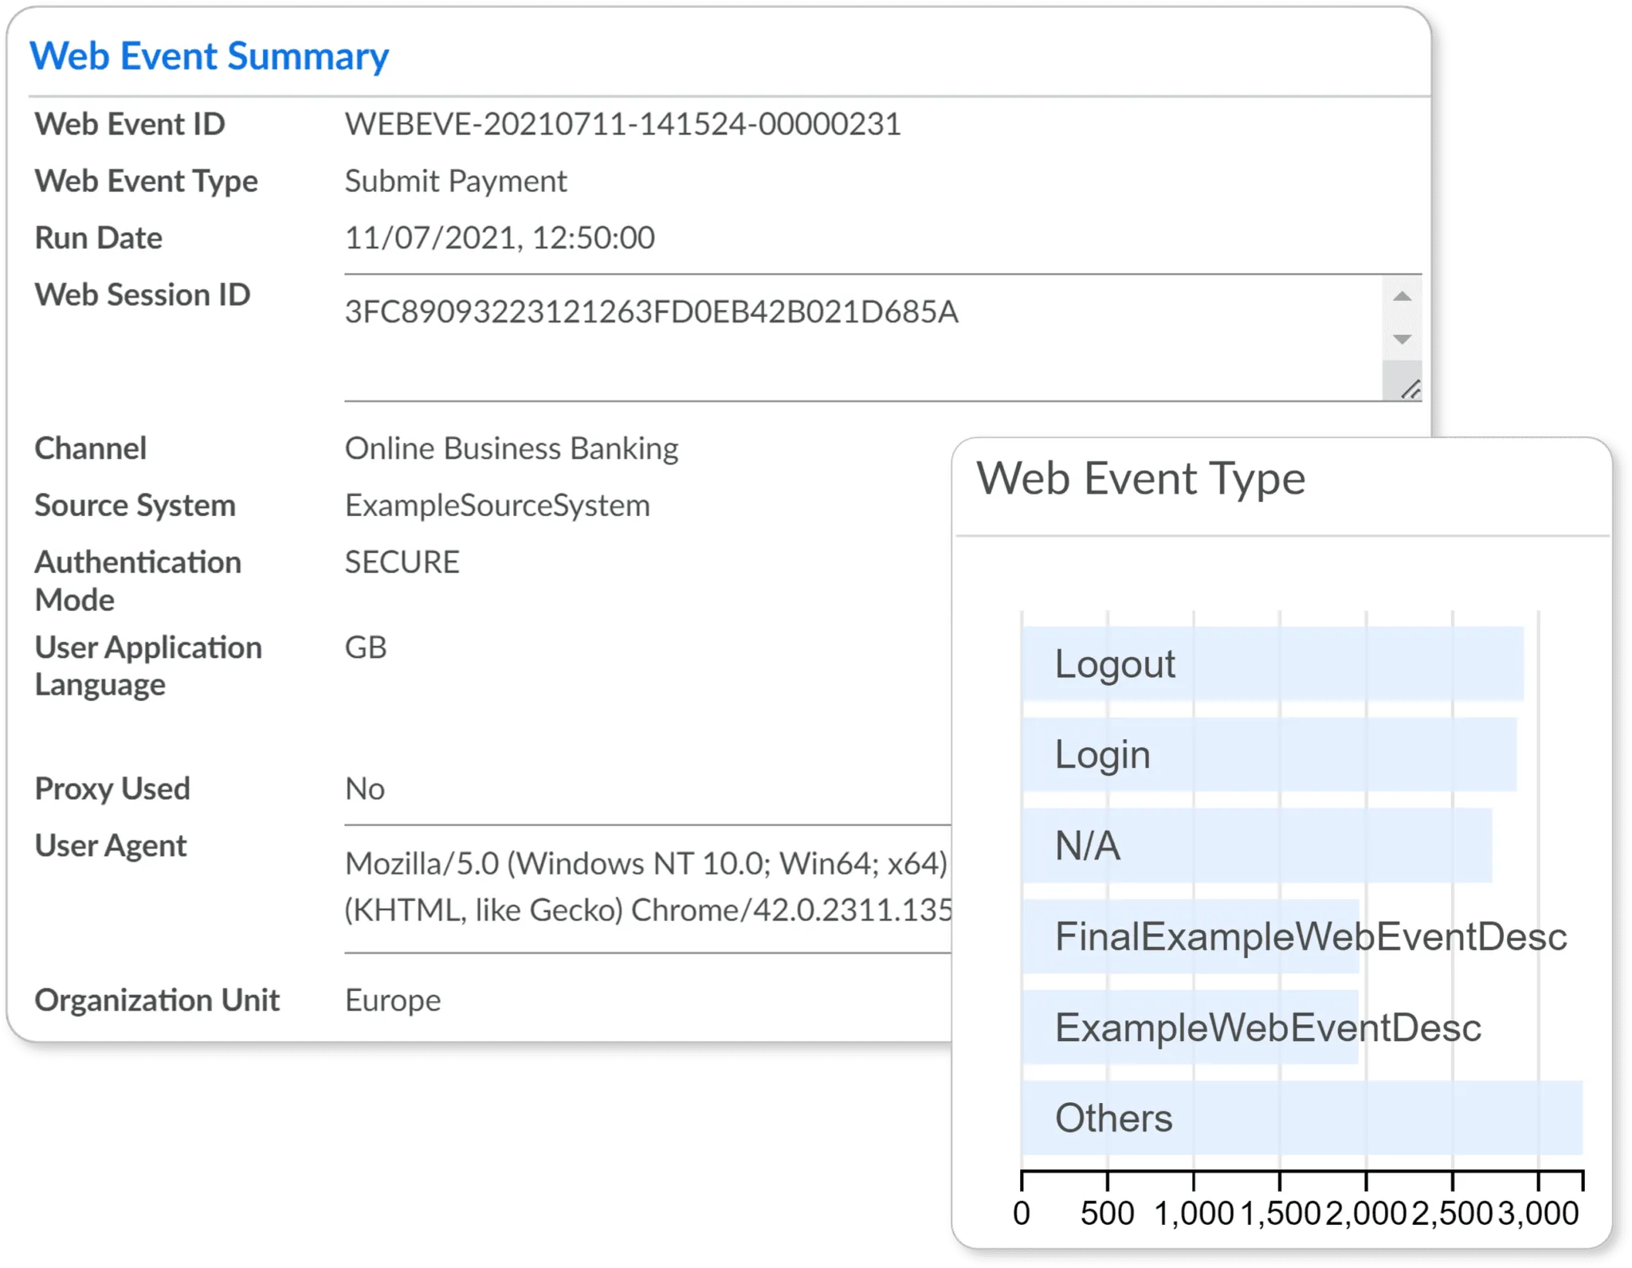Select the N/A bar in the chart
The image size is (1632, 1268).
point(1257,845)
